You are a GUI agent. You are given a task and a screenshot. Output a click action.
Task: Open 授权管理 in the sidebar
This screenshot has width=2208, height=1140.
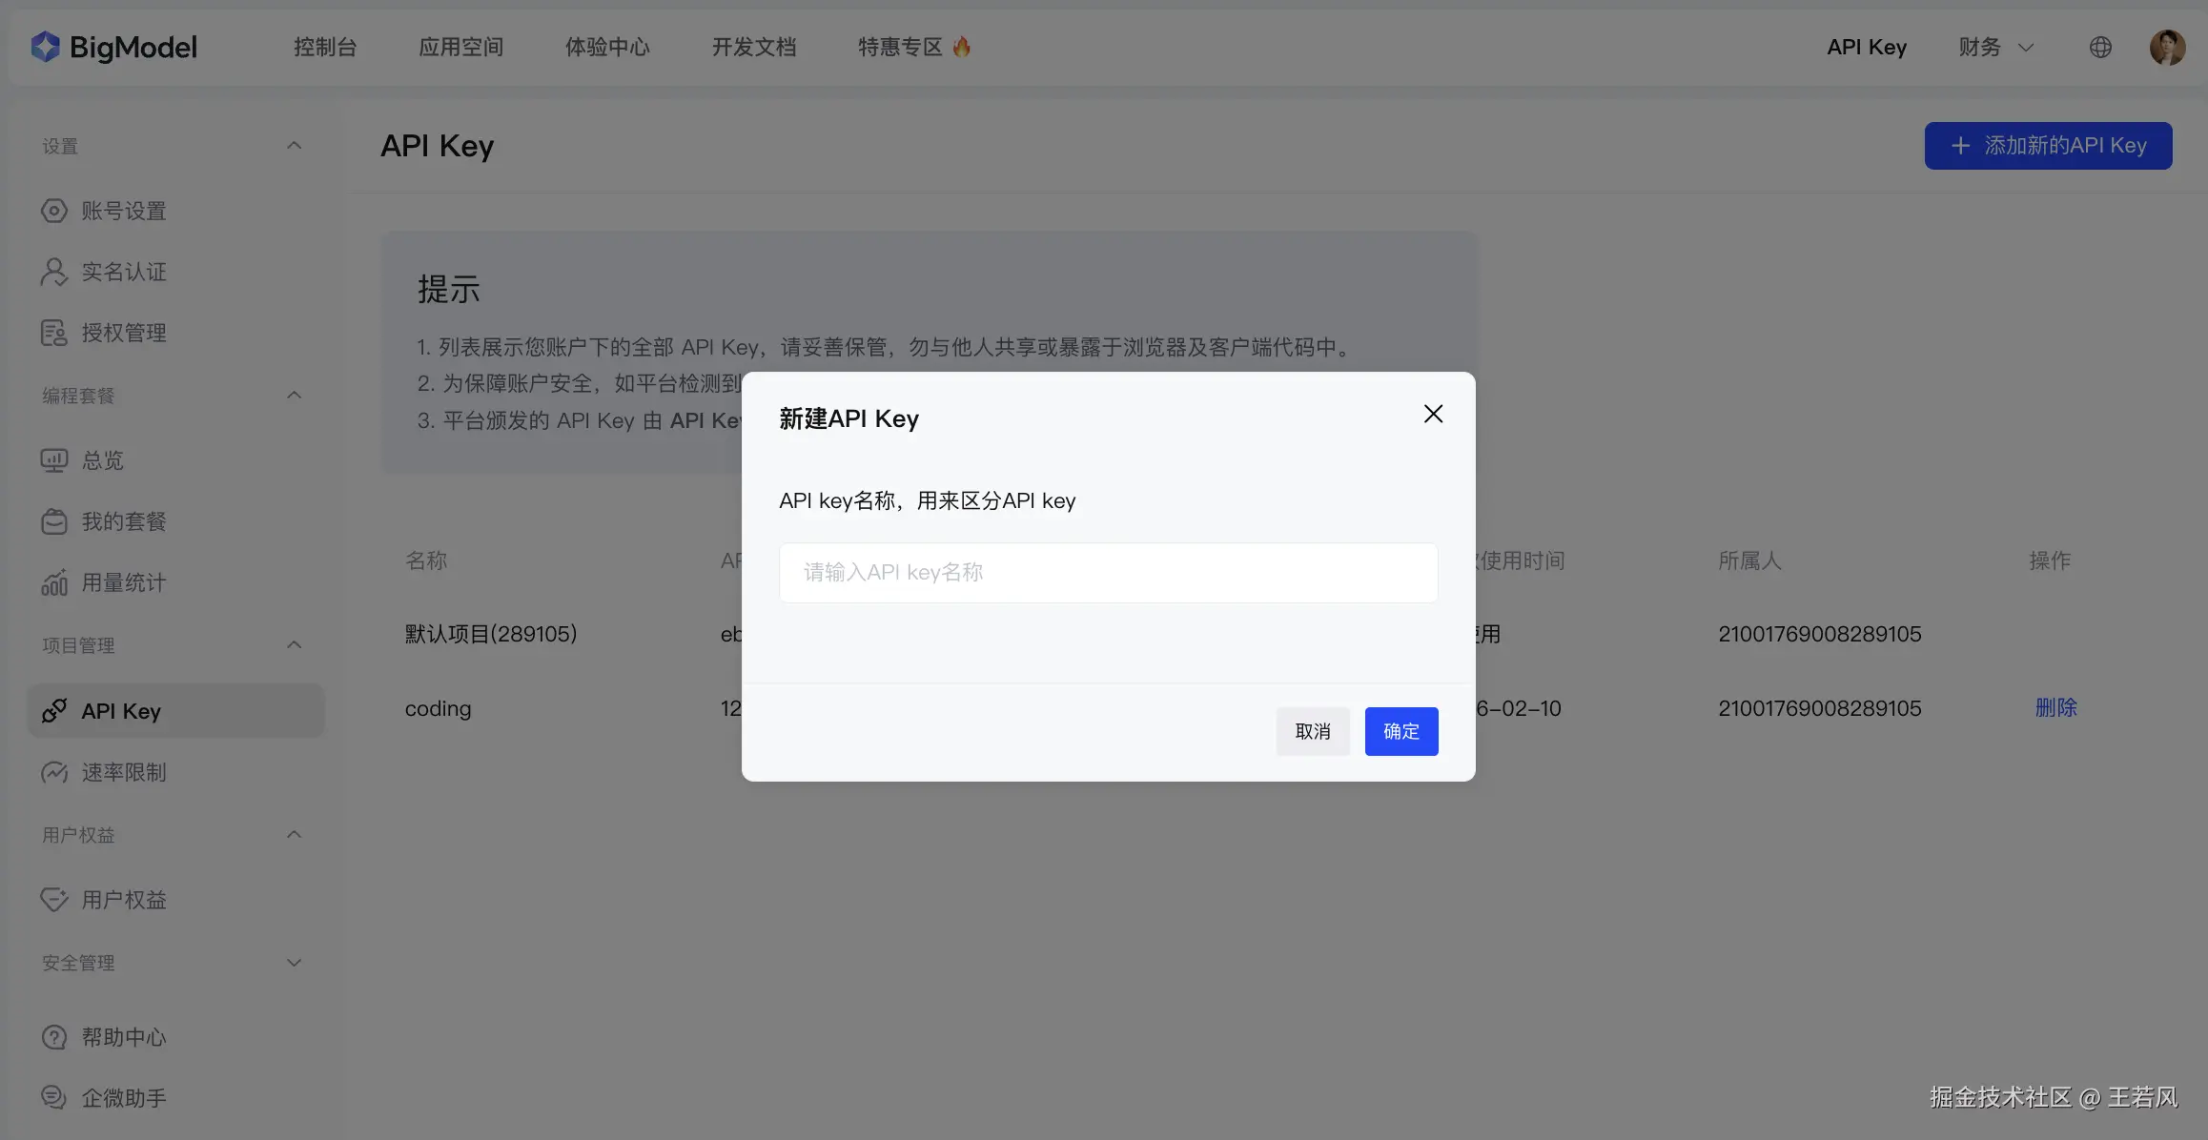point(123,333)
